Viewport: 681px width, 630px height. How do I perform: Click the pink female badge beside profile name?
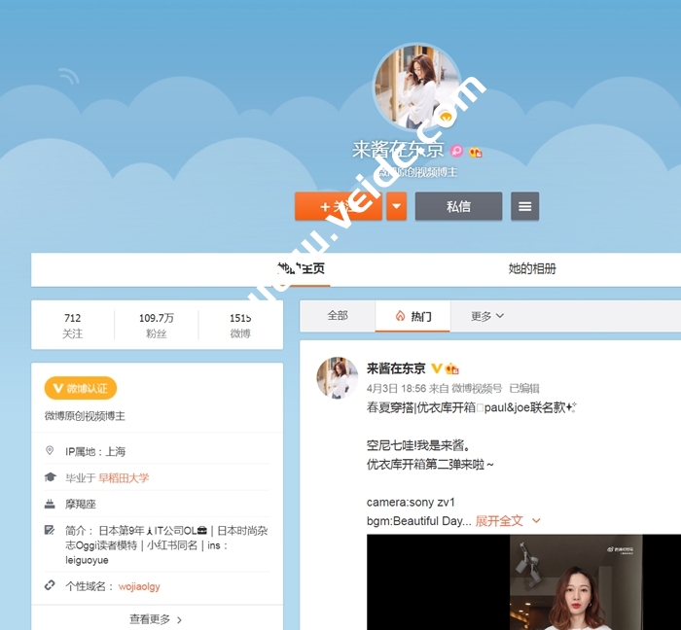coord(456,151)
